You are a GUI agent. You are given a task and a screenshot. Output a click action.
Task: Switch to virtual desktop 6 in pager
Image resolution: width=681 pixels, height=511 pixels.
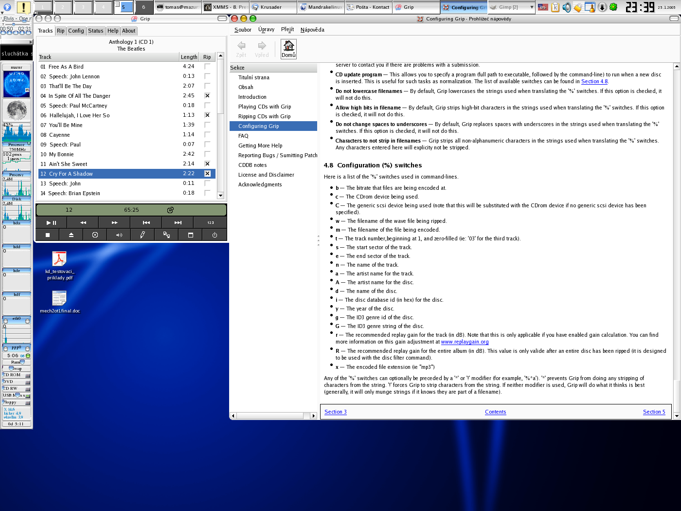tap(143, 7)
